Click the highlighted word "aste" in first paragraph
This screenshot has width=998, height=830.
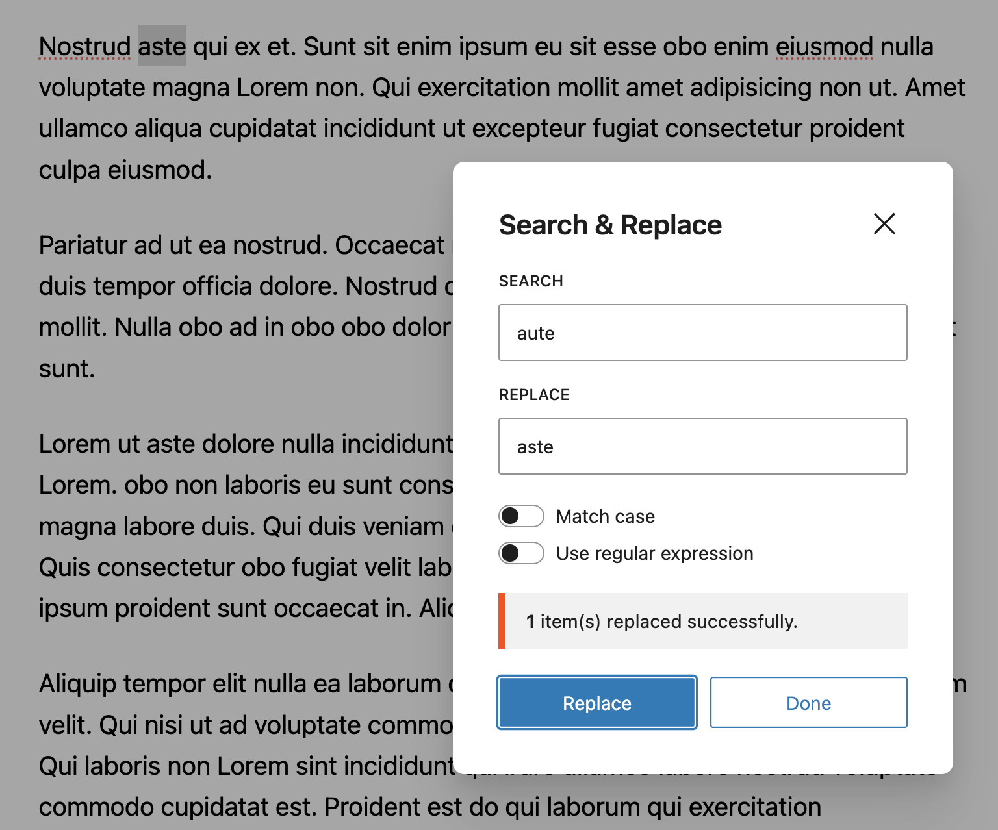click(162, 47)
